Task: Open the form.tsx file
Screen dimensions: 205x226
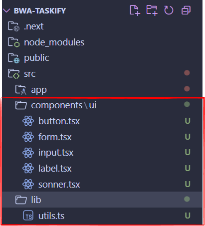Action: [55, 137]
